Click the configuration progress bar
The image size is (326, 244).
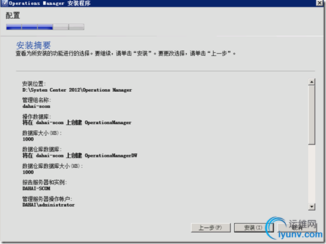pos(45,27)
